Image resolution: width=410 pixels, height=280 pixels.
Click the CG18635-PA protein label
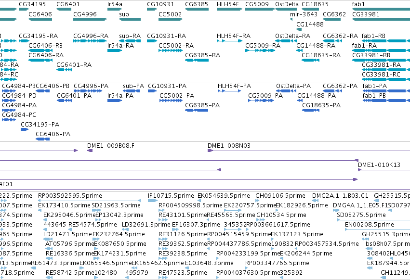(321, 105)
